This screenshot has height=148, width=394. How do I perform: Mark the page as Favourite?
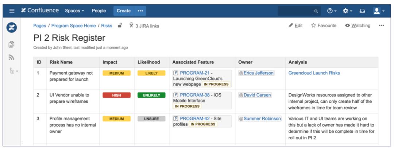click(324, 26)
